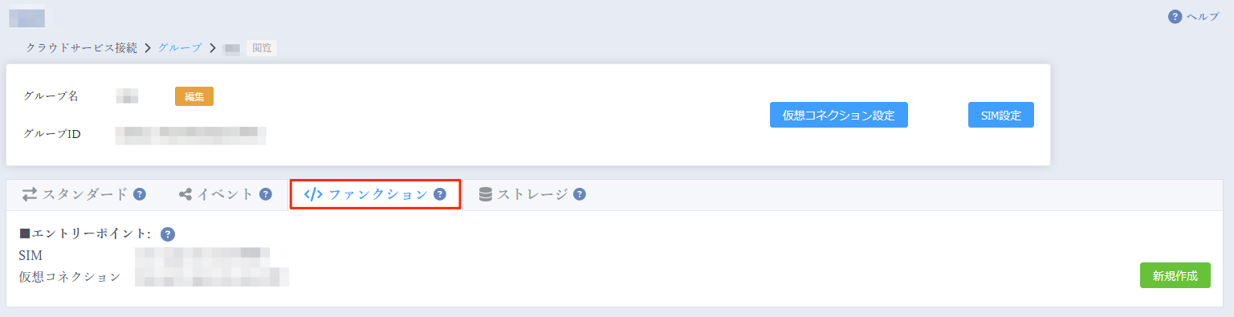Viewport: 1234px width, 317px height.
Task: Select the ファンクション tab label
Action: point(378,194)
